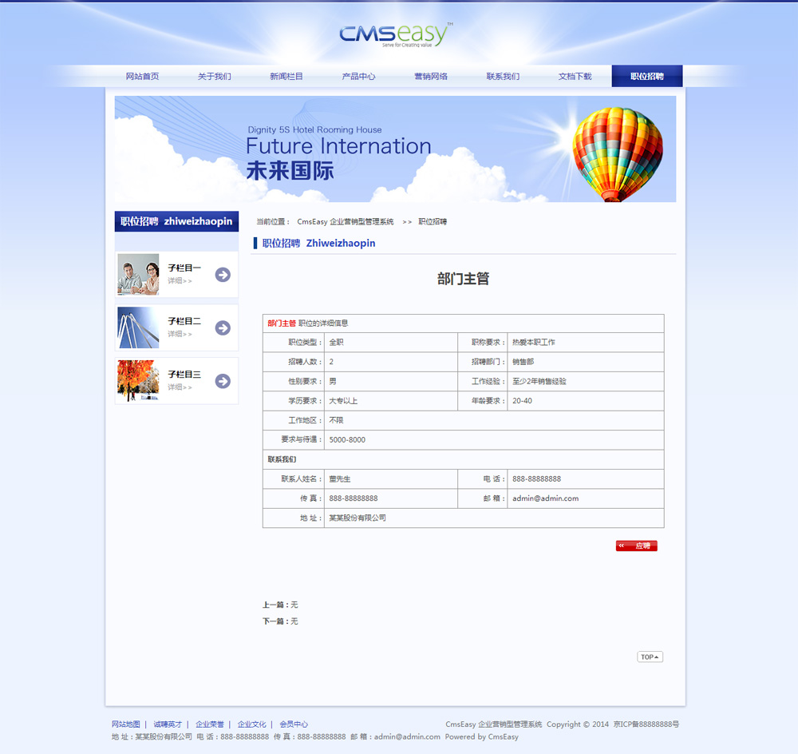Select 新闻栏目 in the navigation bar
The image size is (798, 754).
pyautogui.click(x=286, y=77)
